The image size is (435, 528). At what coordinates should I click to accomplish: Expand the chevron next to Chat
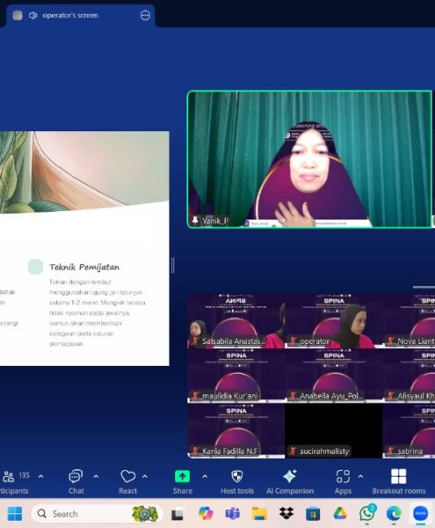point(96,476)
